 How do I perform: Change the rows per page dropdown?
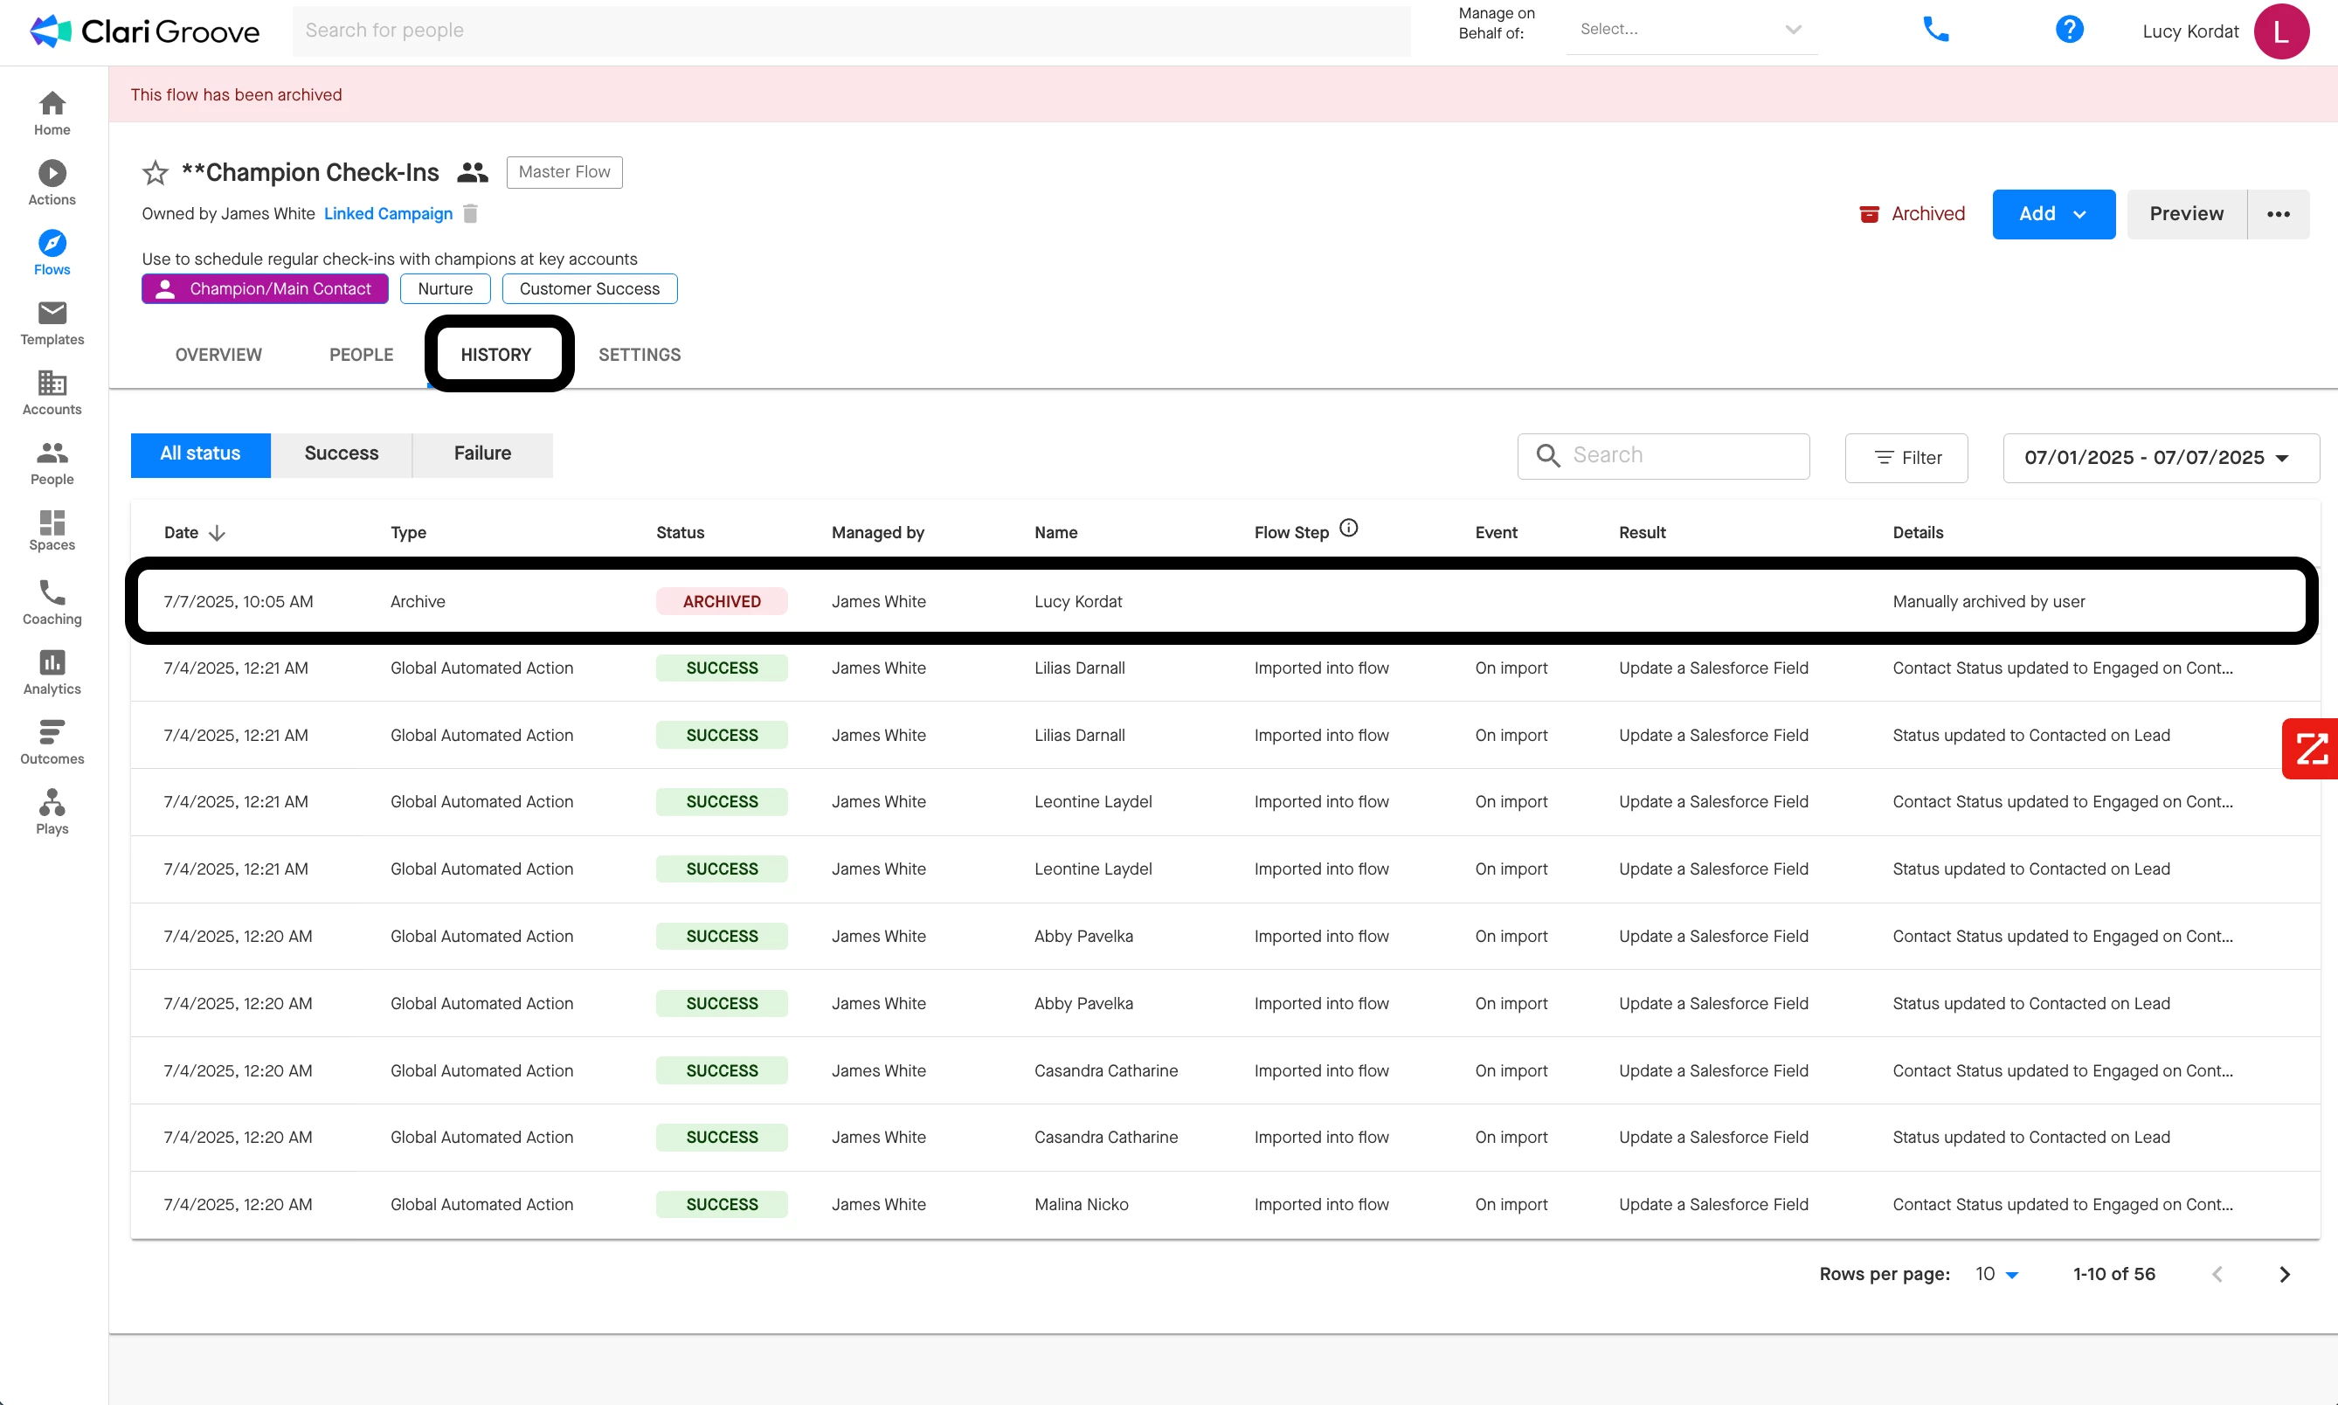[x=1996, y=1273]
